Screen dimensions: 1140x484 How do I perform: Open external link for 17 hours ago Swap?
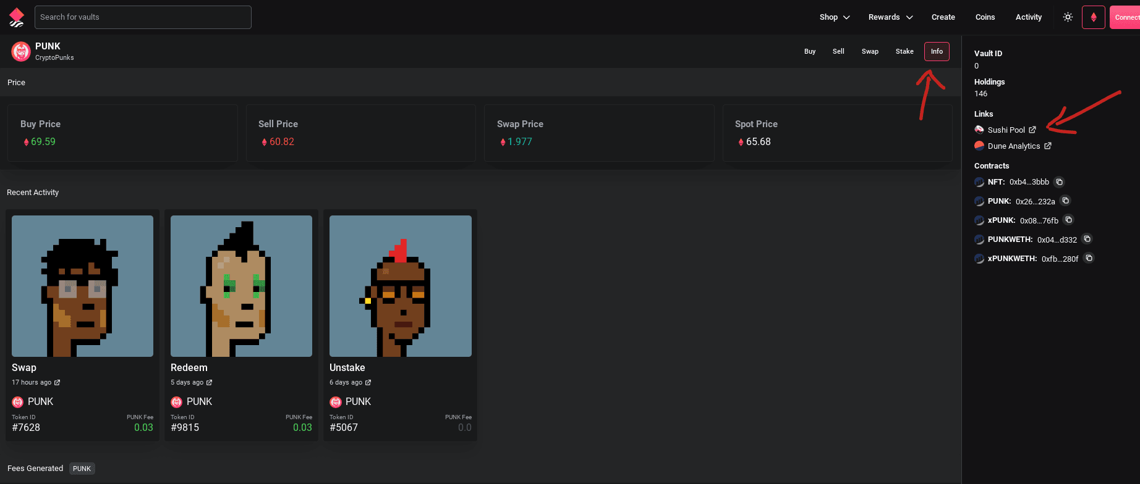57,383
